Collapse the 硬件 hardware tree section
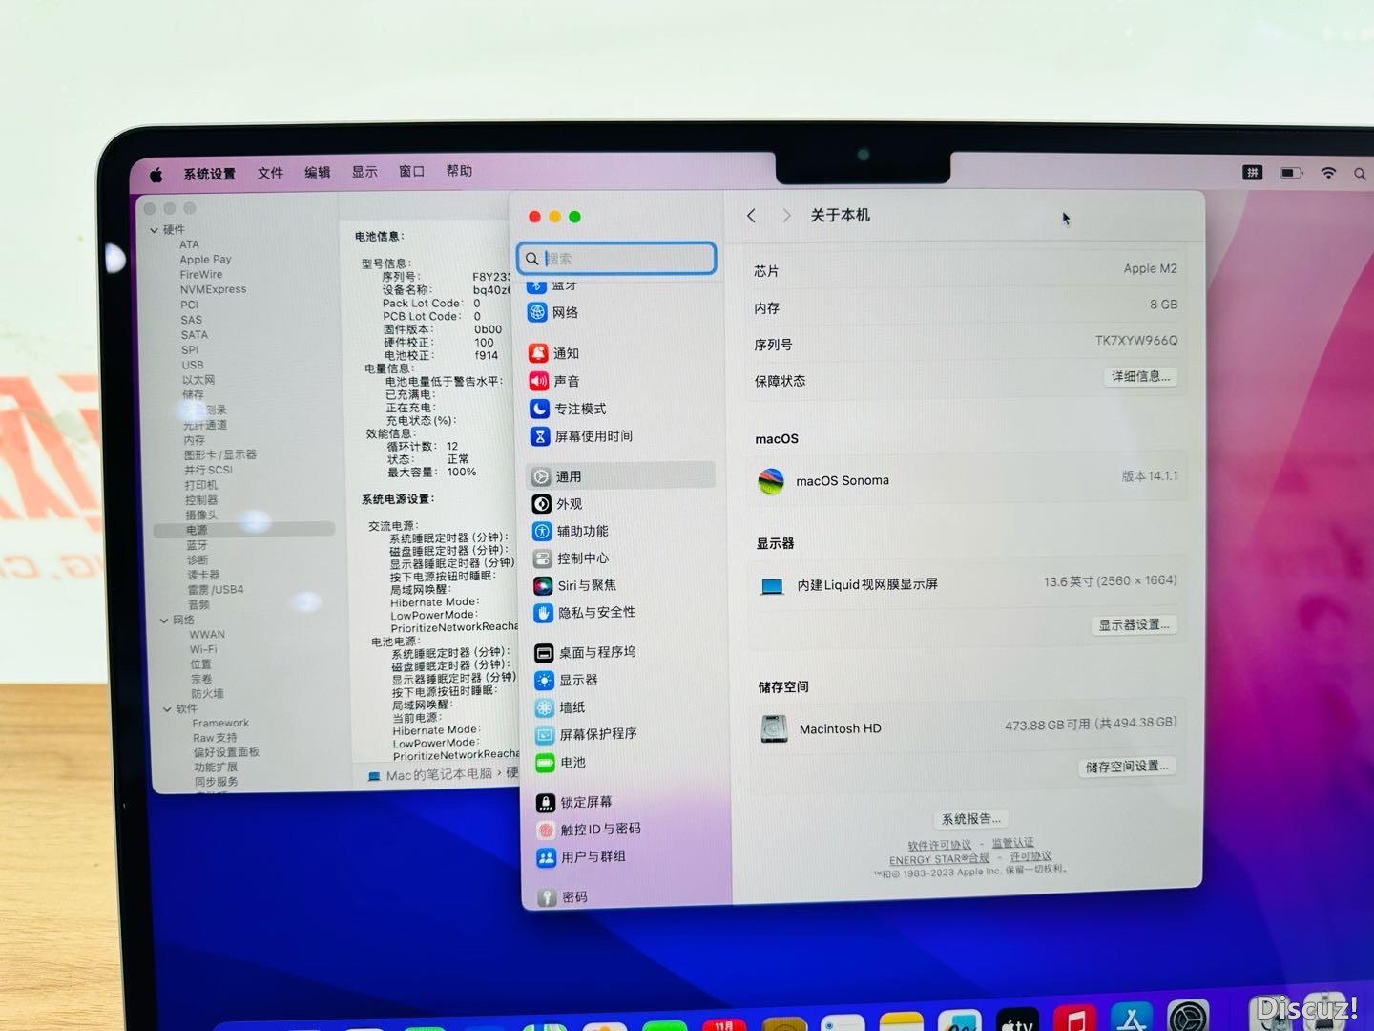 pos(154,230)
